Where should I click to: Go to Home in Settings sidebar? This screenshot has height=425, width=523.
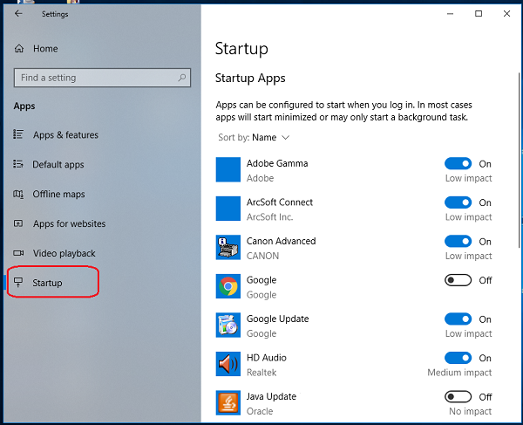[45, 49]
